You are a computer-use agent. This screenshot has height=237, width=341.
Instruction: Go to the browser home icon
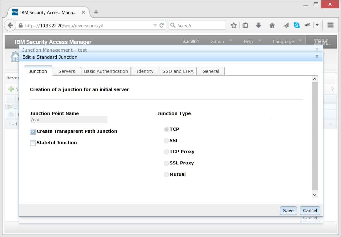point(272,26)
